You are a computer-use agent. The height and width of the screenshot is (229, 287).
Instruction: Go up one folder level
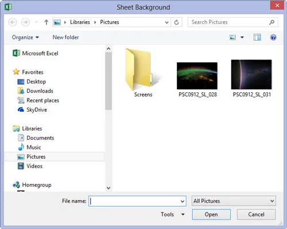point(46,22)
